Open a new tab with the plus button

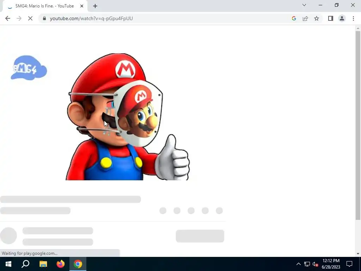[95, 6]
